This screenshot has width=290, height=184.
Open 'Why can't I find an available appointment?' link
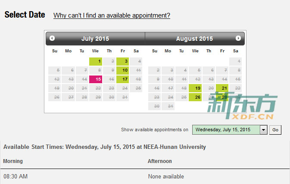[x=112, y=15]
